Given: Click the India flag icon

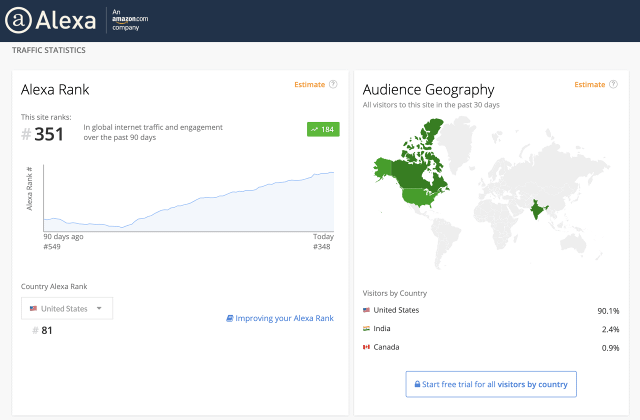Looking at the screenshot, I should pos(366,328).
